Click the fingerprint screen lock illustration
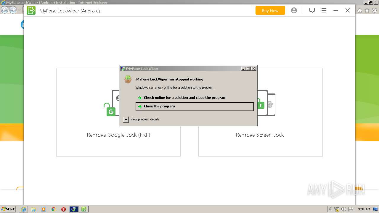 click(x=270, y=105)
